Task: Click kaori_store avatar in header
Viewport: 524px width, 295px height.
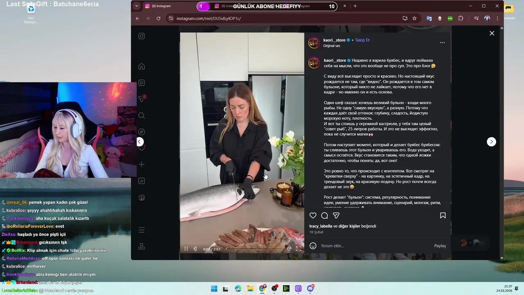Action: [314, 43]
